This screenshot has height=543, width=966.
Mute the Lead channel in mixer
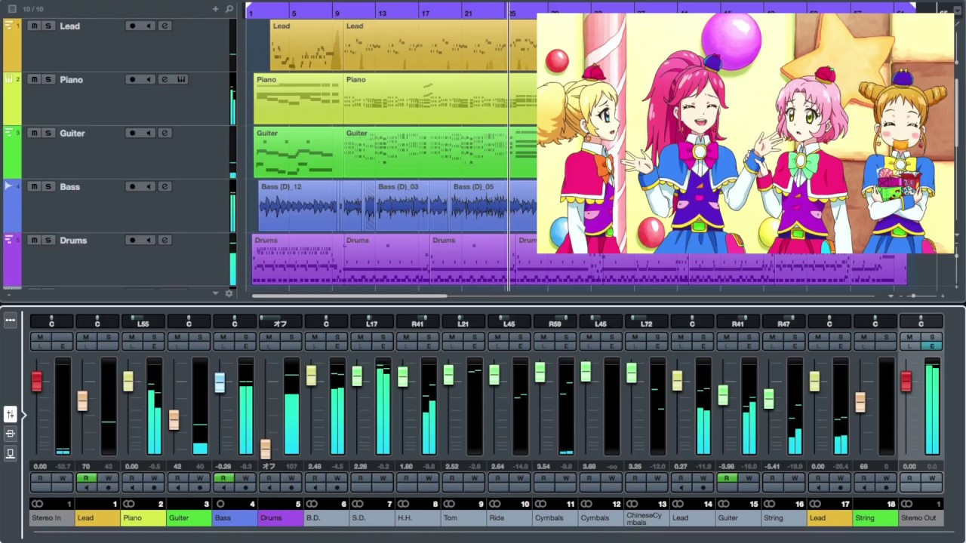click(85, 337)
